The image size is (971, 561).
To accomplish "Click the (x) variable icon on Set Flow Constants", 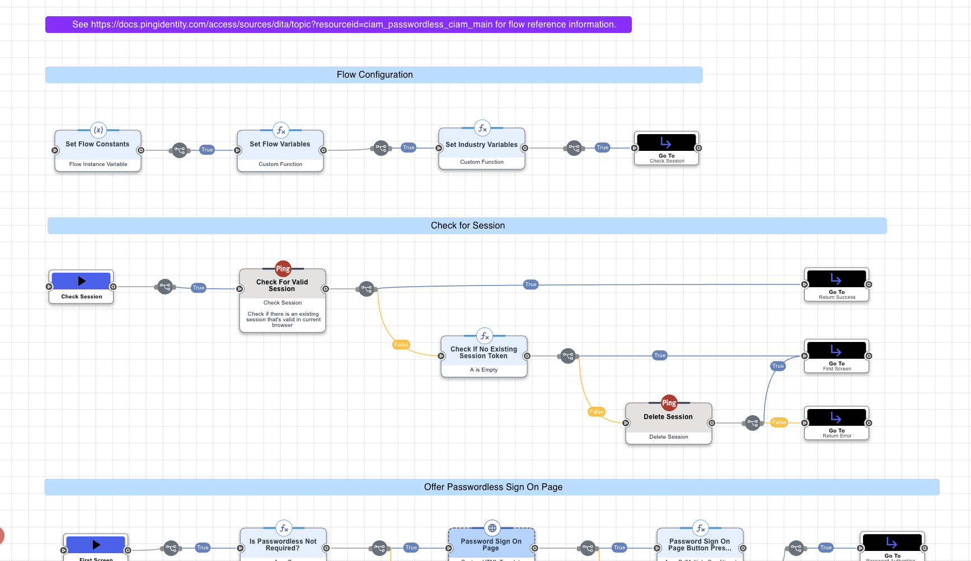I will [x=98, y=130].
